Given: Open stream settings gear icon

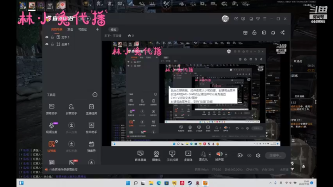Looking at the screenshot, I should (x=258, y=155).
